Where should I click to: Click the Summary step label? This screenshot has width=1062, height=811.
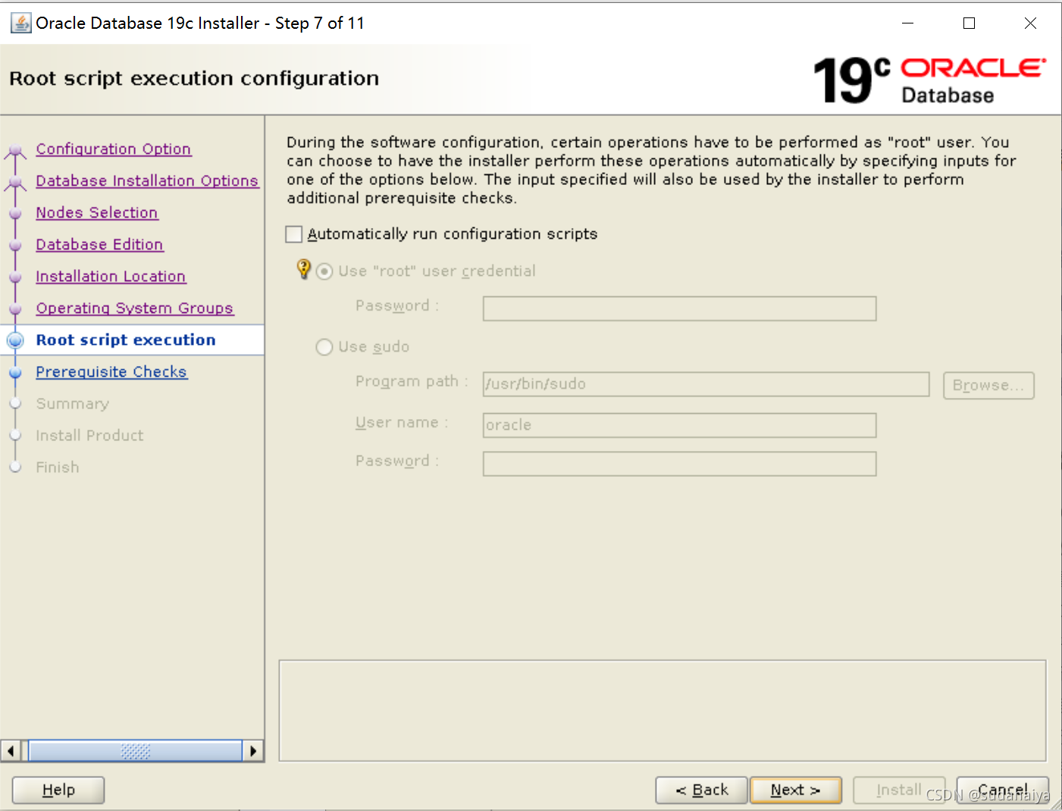pos(73,404)
